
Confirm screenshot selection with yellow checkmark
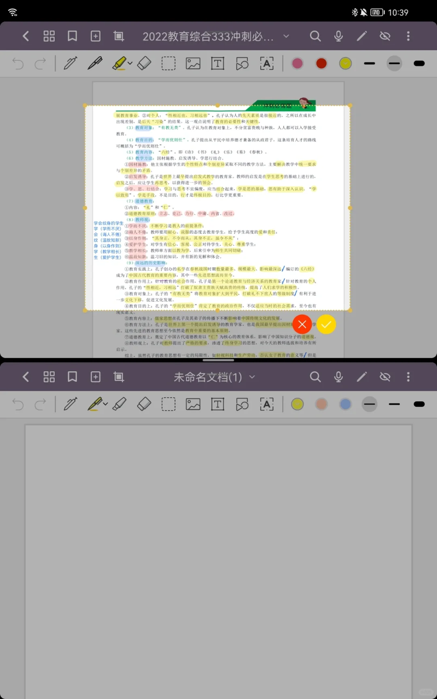pos(326,324)
